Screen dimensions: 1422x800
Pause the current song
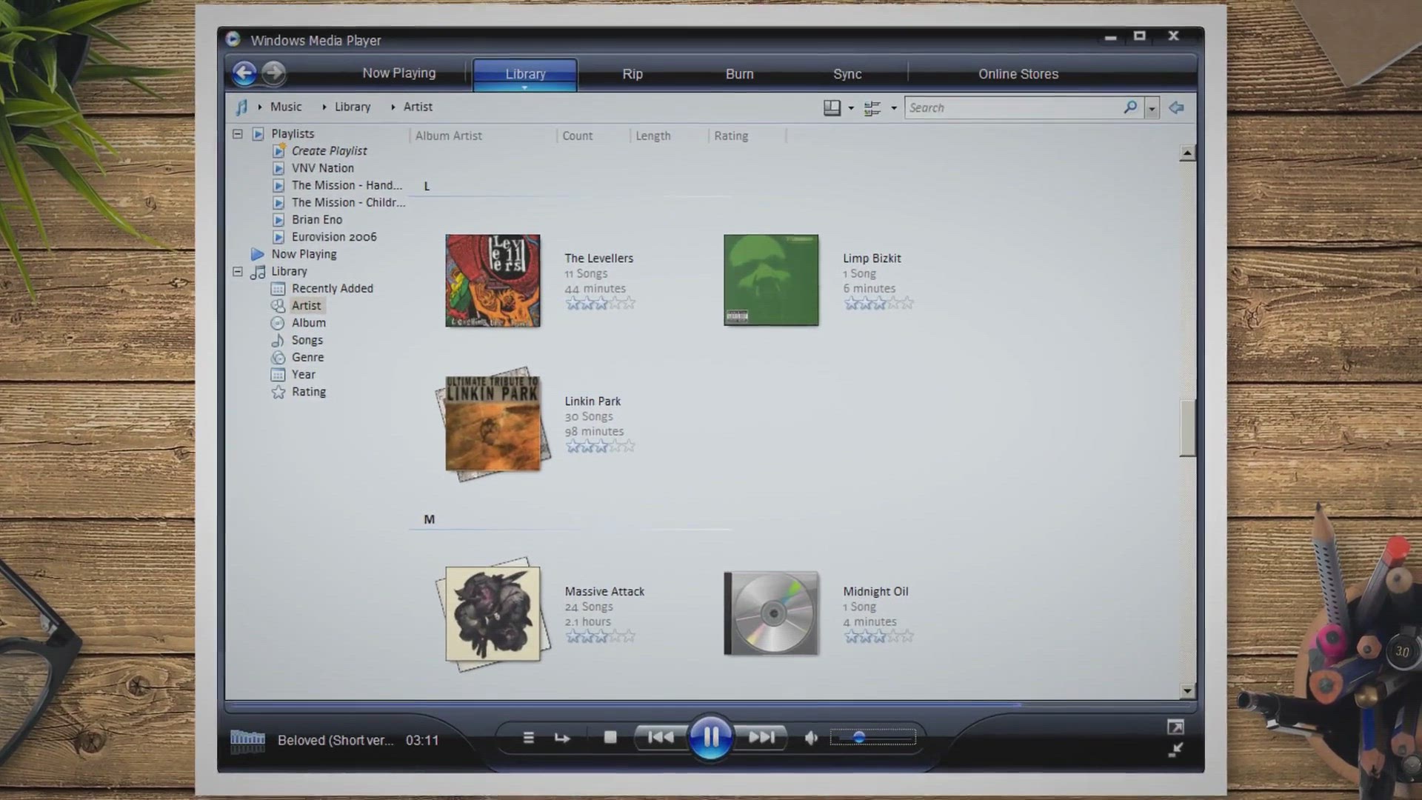coord(710,737)
